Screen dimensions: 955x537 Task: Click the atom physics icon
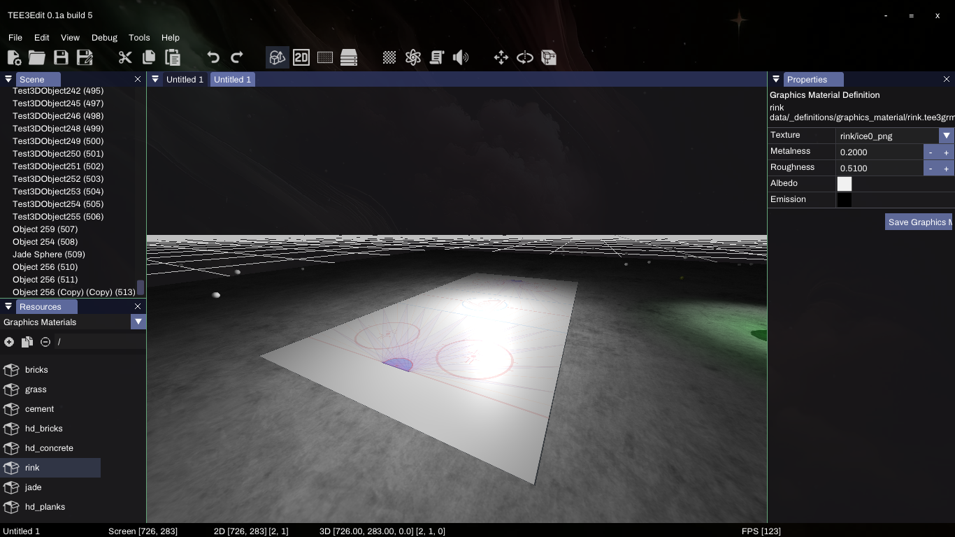413,58
